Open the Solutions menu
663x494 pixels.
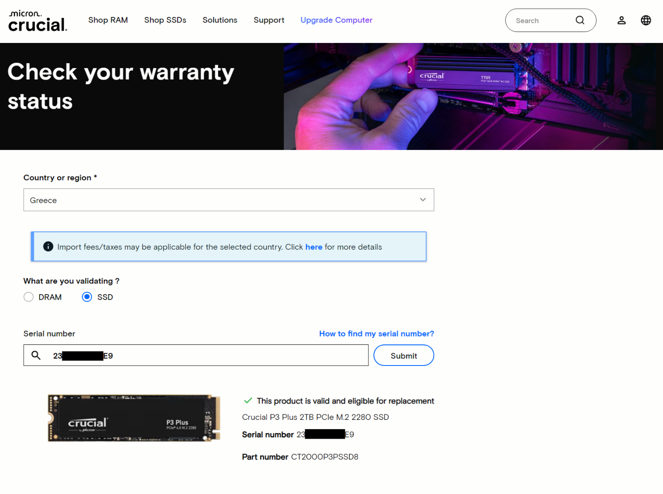point(220,20)
